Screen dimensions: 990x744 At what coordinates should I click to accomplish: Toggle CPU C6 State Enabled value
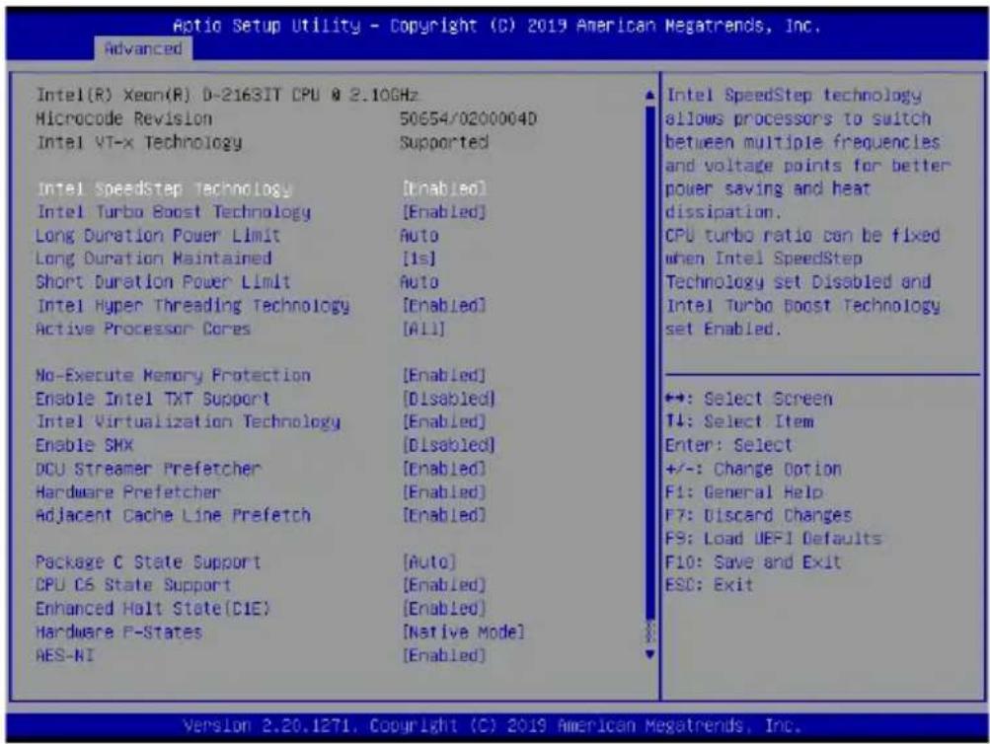(x=444, y=585)
